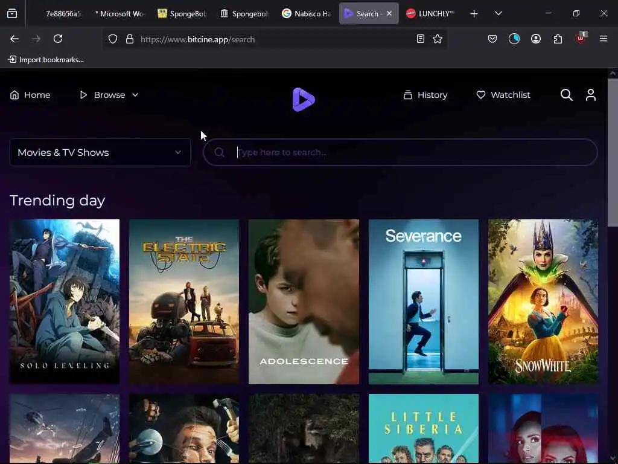
Task: Open the Pocket save icon
Action: pos(492,39)
